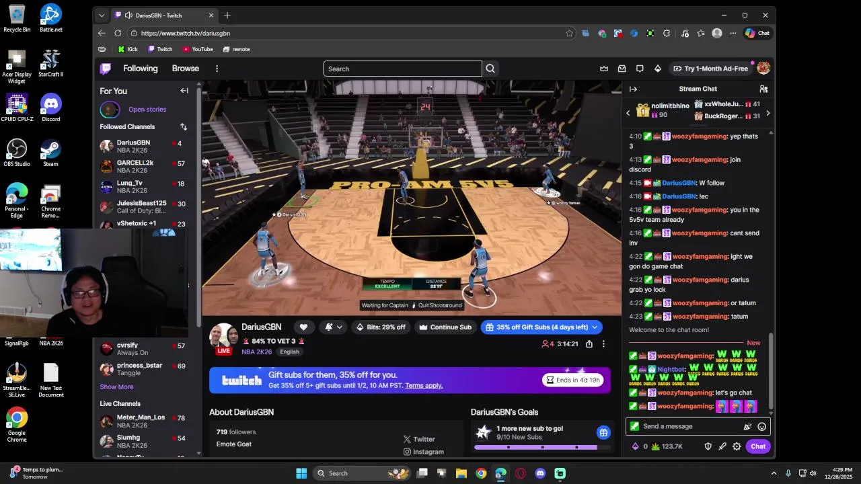Open the Whispers speech bubble icon
This screenshot has width=861, height=484.
[x=640, y=69]
